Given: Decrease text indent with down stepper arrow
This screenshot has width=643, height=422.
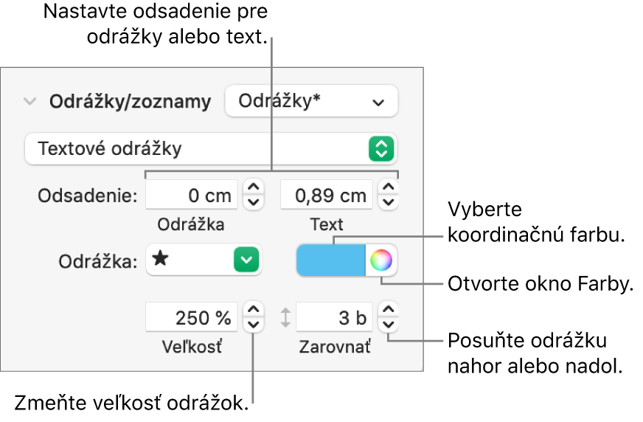Looking at the screenshot, I should point(388,202).
